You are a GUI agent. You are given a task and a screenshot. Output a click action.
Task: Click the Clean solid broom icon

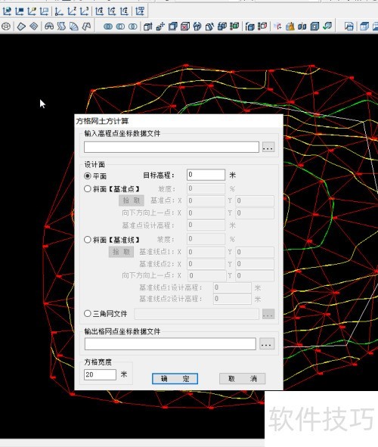click(x=290, y=26)
